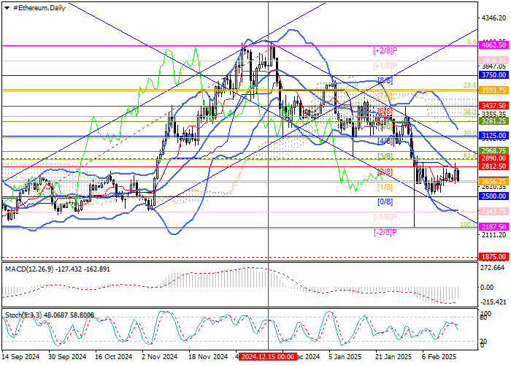Select the 23.6 Fibonacci level label

click(x=469, y=85)
